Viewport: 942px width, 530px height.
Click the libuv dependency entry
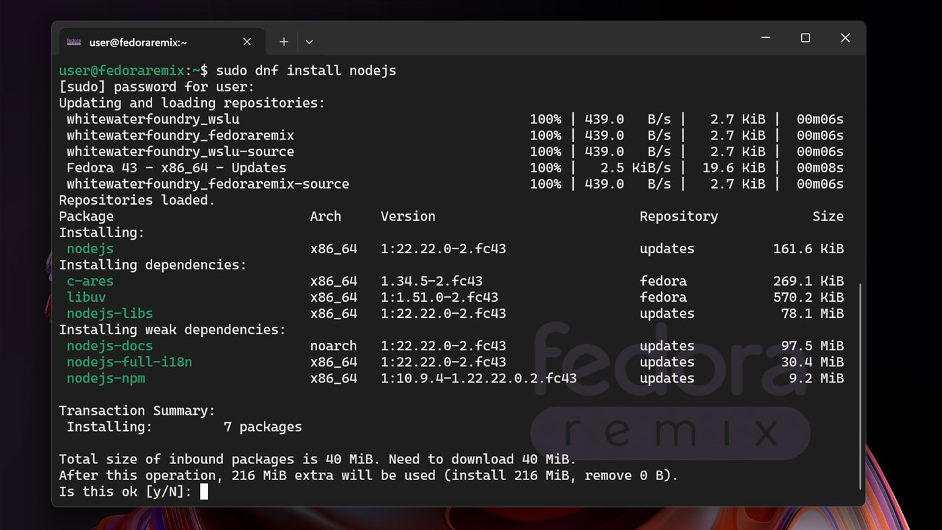coord(86,297)
